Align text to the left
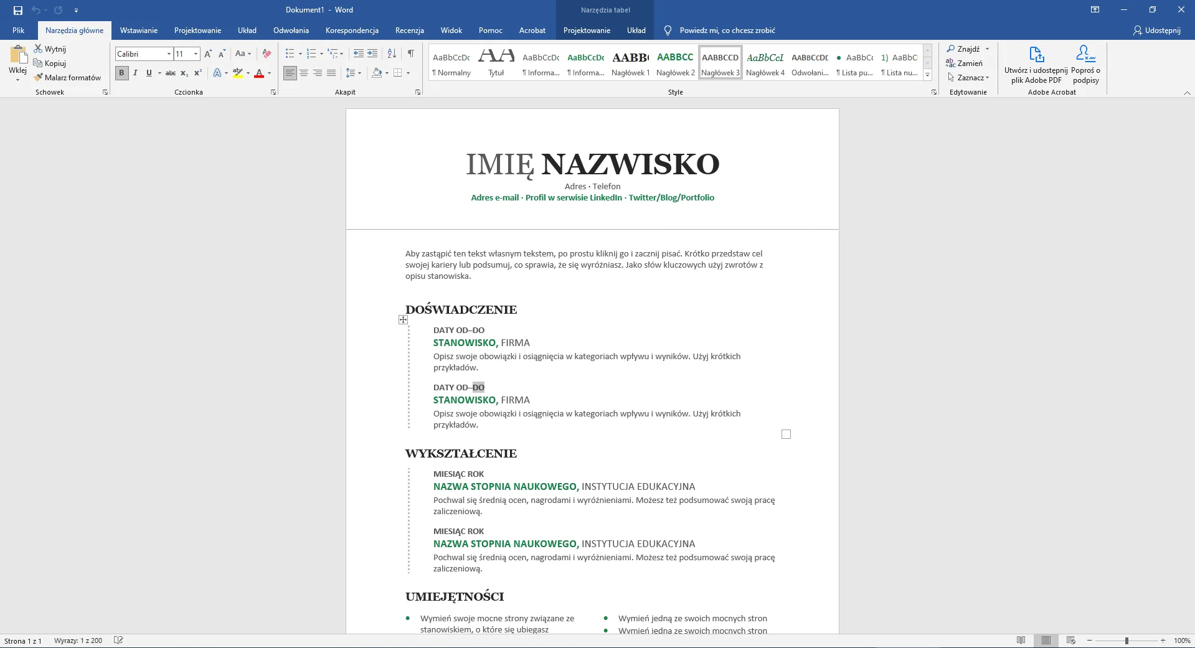 coord(290,73)
